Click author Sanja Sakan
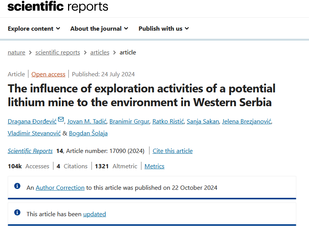 [203, 122]
